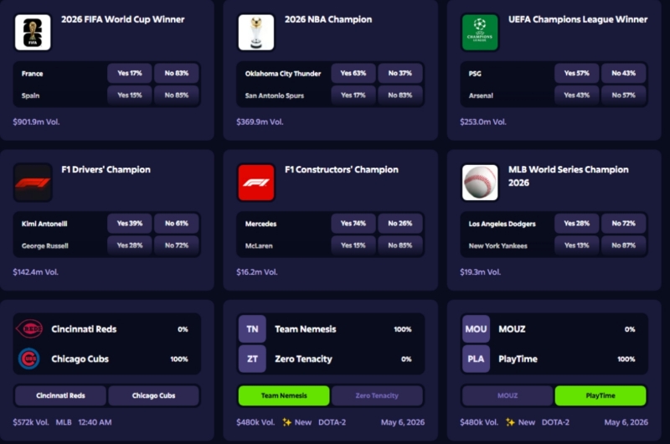Click the Chicago Cubs team logo

tap(29, 359)
